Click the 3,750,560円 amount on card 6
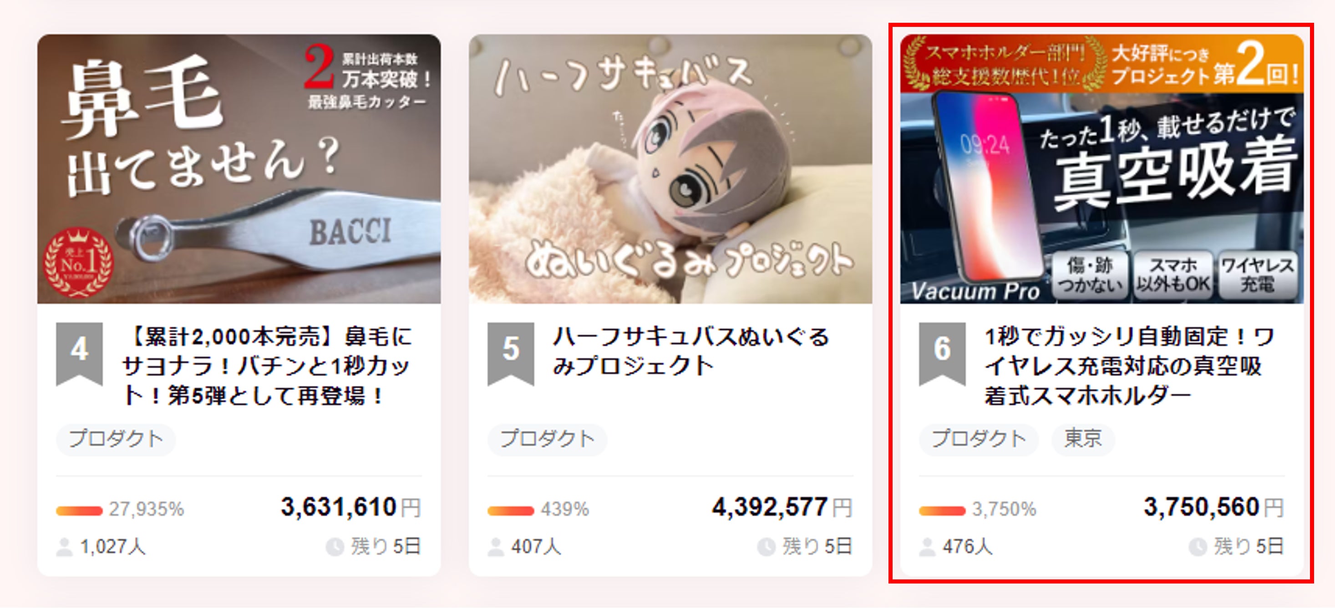 [x=1214, y=507]
